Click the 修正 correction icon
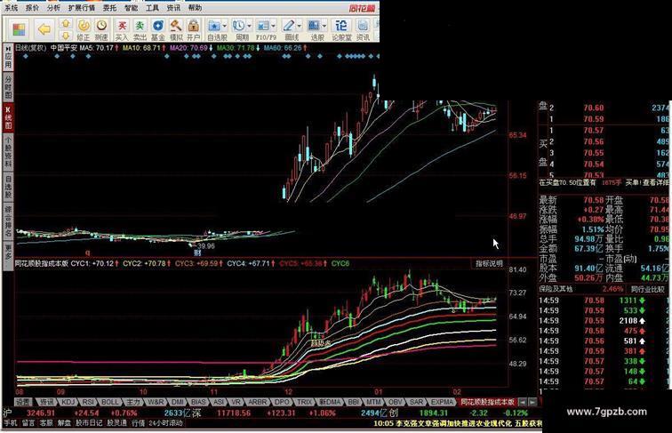Viewport: 672px width, 433px height. coord(84,29)
